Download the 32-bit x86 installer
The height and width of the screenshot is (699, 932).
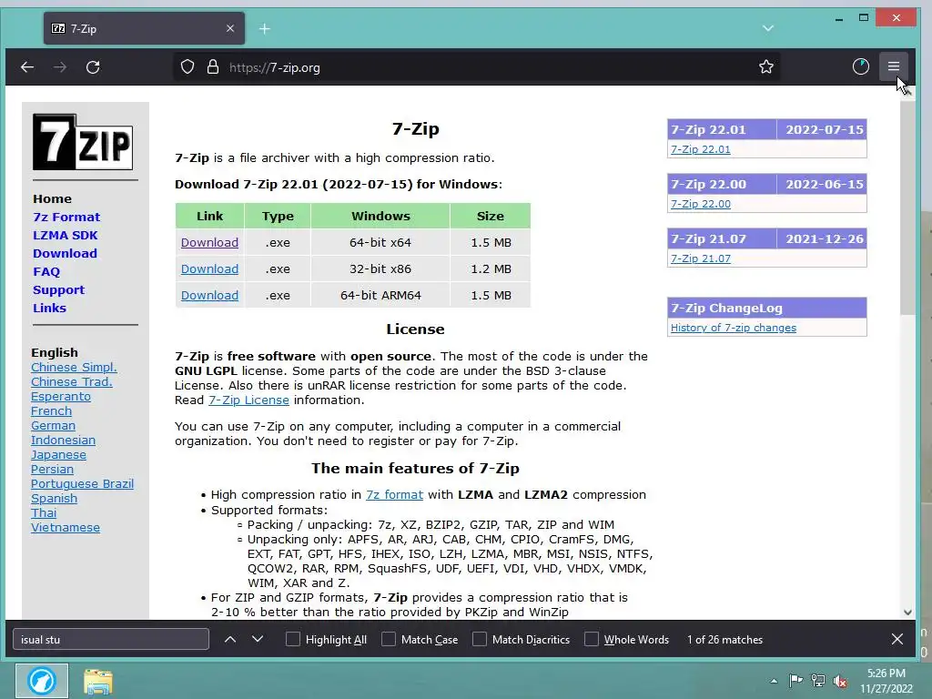click(x=210, y=268)
